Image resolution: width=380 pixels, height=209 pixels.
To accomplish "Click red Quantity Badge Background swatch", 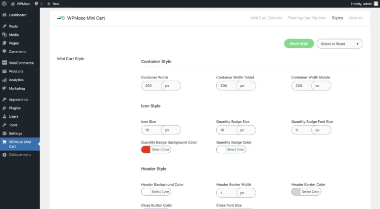I will pyautogui.click(x=145, y=149).
